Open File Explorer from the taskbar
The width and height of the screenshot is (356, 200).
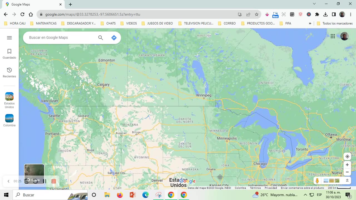[x=107, y=195]
